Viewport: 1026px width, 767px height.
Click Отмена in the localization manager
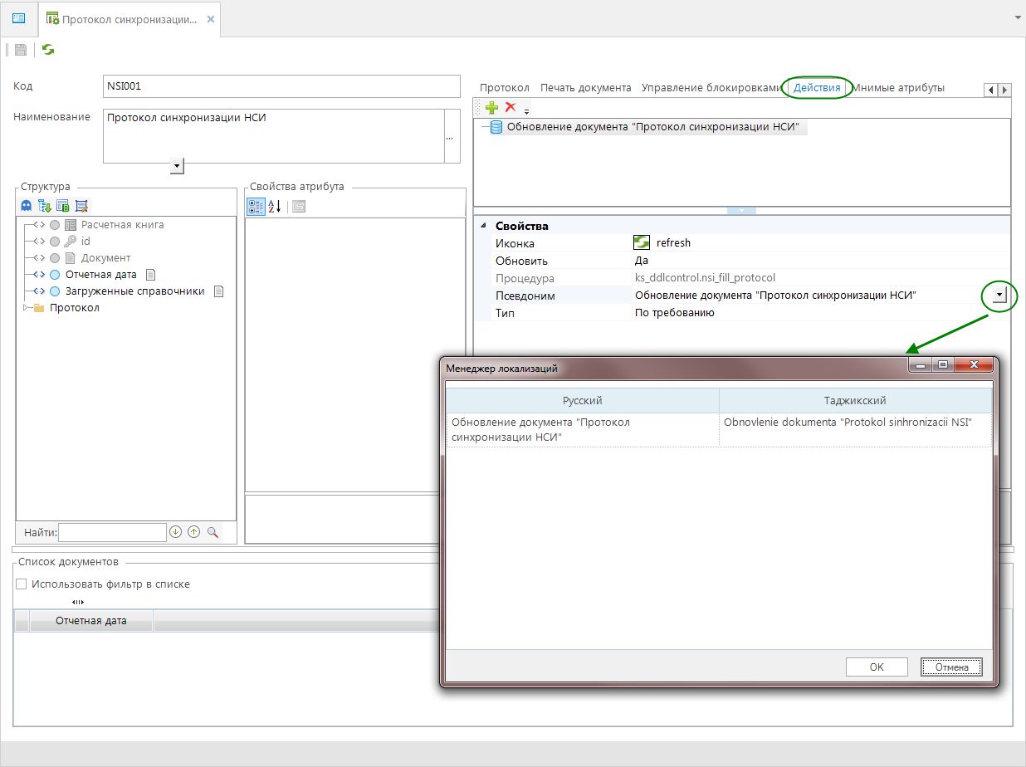pyautogui.click(x=951, y=667)
